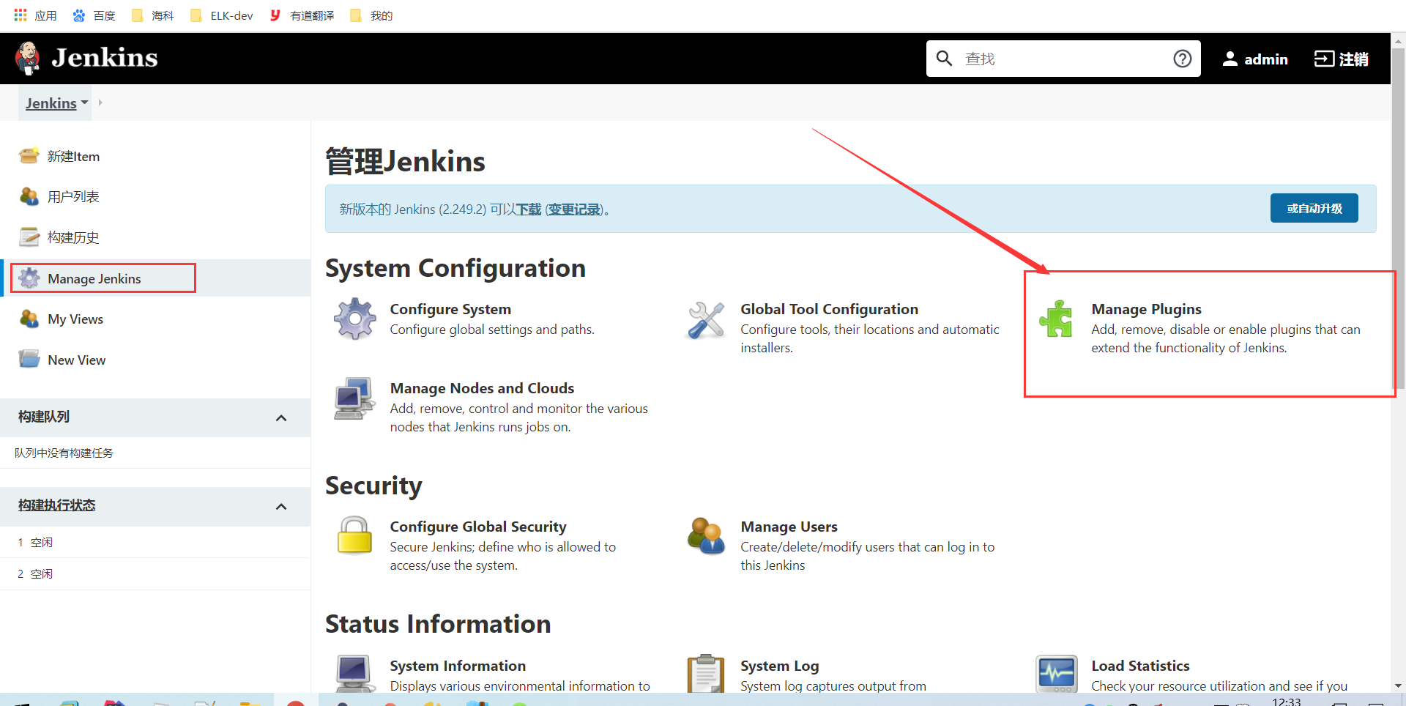Open Manage Nodes and Clouds link
Viewport: 1406px width, 706px height.
(x=482, y=388)
